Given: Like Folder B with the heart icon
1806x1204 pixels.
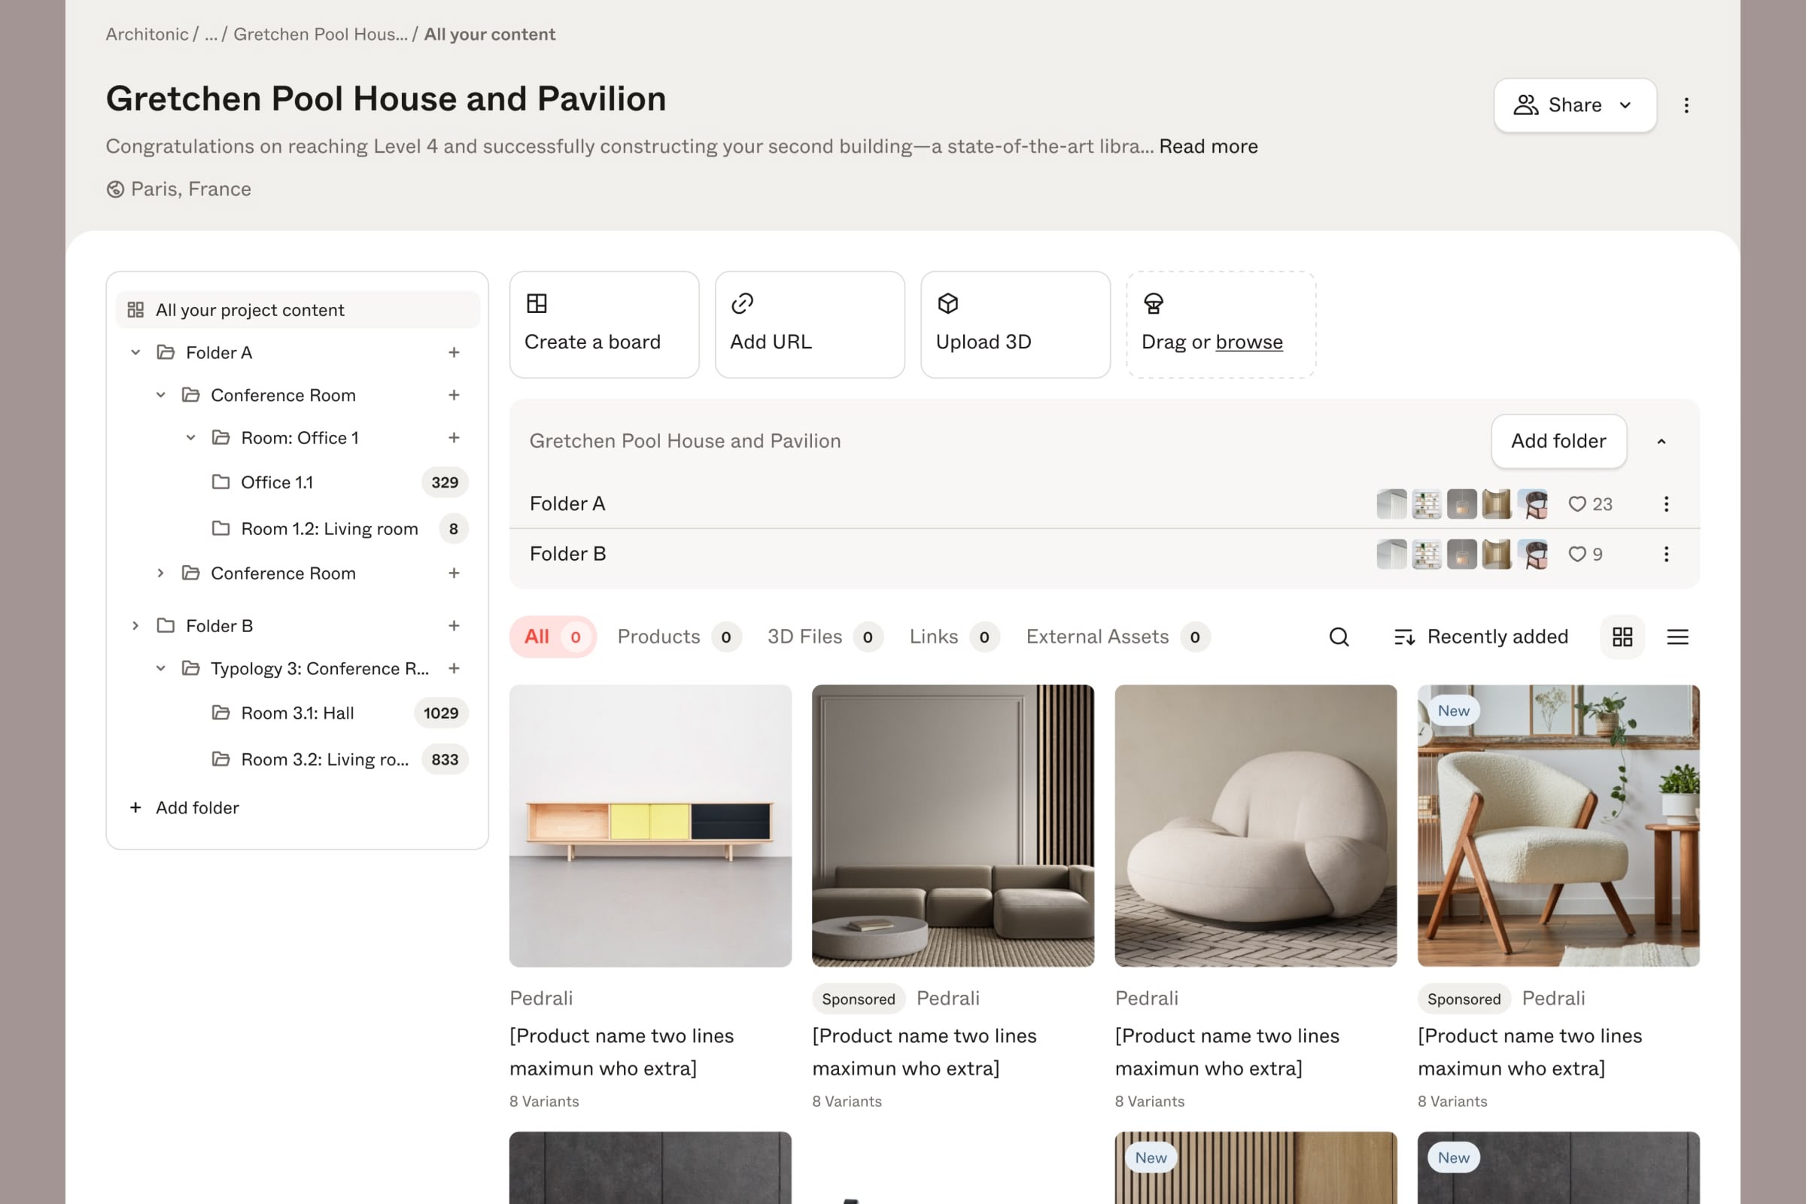Looking at the screenshot, I should [1576, 555].
